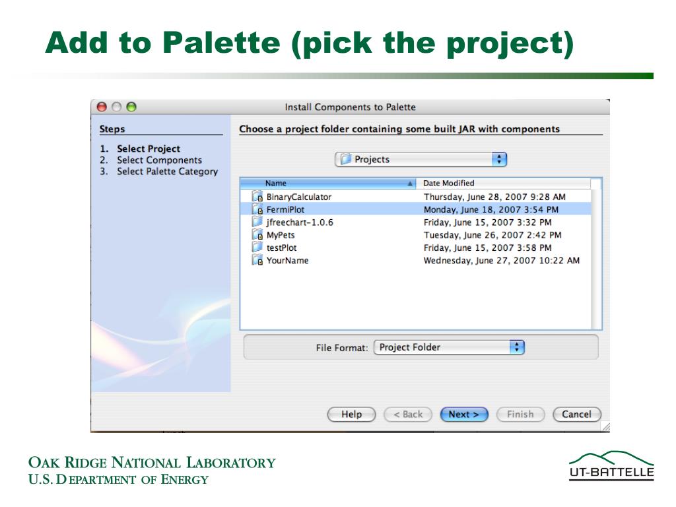Click the date Friday, June 15, 2007 3:32 PM
This screenshot has width=676, height=507.
point(488,222)
